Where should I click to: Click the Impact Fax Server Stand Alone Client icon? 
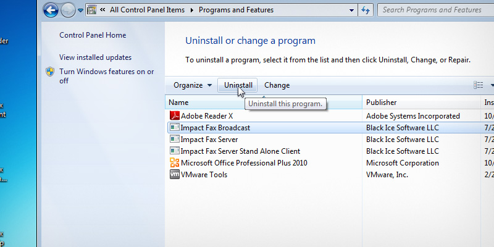coord(174,151)
